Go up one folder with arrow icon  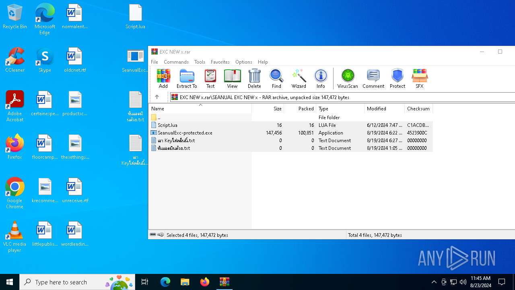pyautogui.click(x=157, y=97)
